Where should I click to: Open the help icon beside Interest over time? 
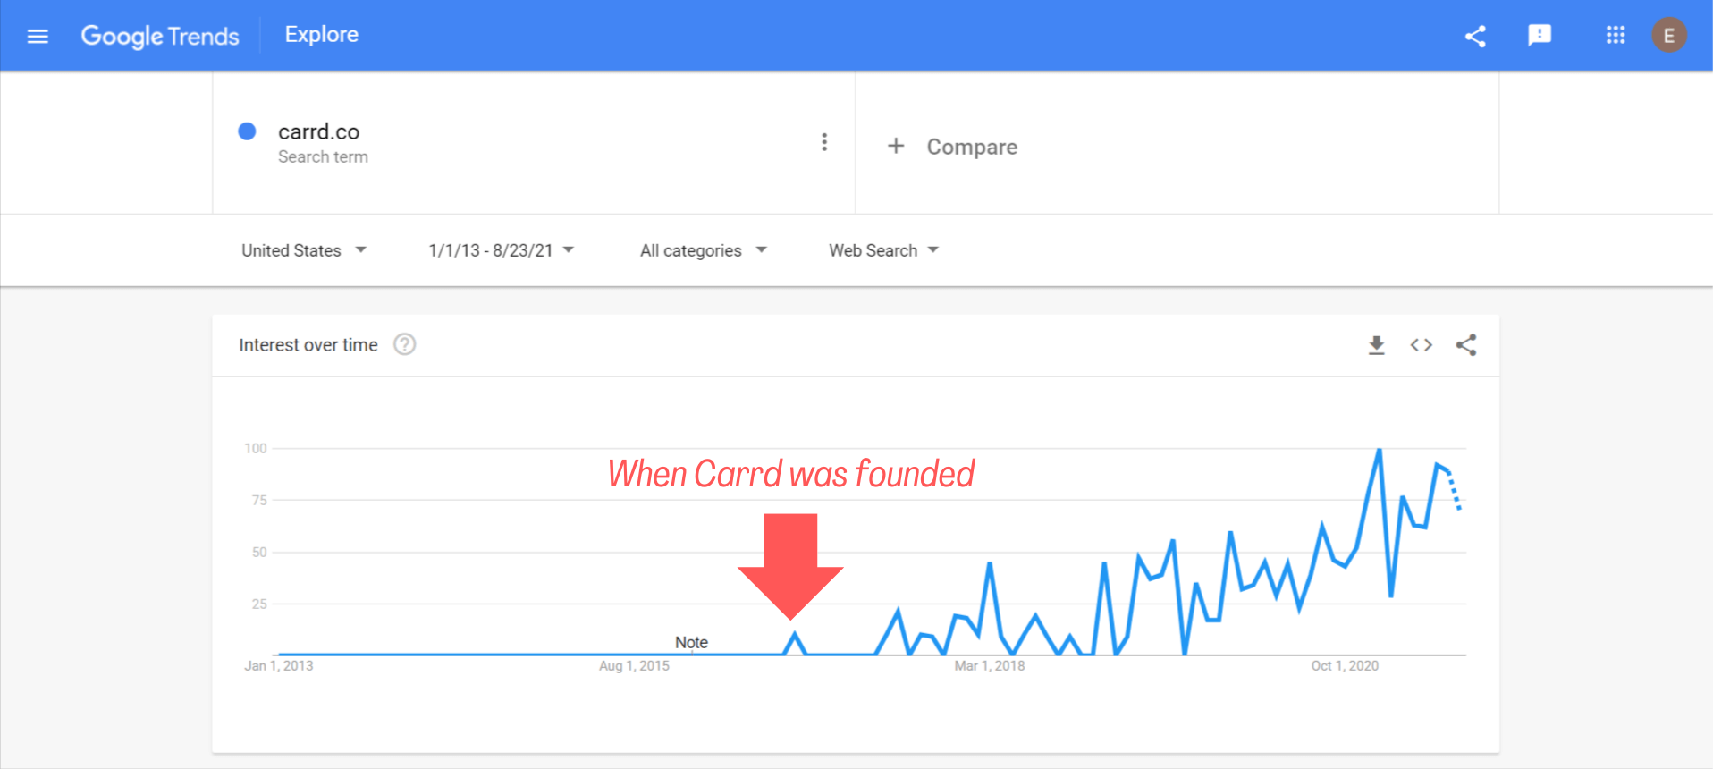click(405, 344)
